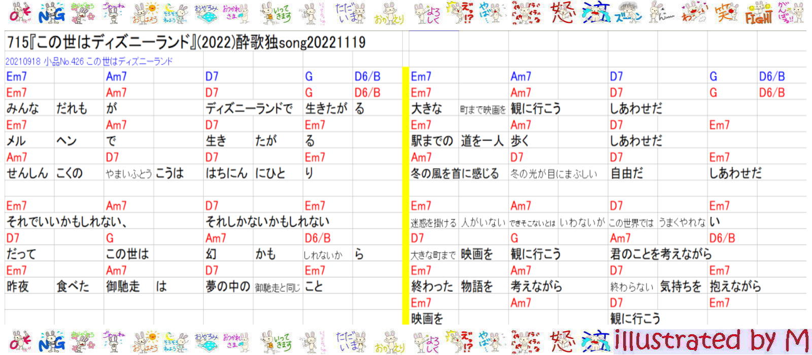The image size is (812, 355).
Task: Click the song title cell 715『この世はディズニーランド』
Action: coord(186,42)
